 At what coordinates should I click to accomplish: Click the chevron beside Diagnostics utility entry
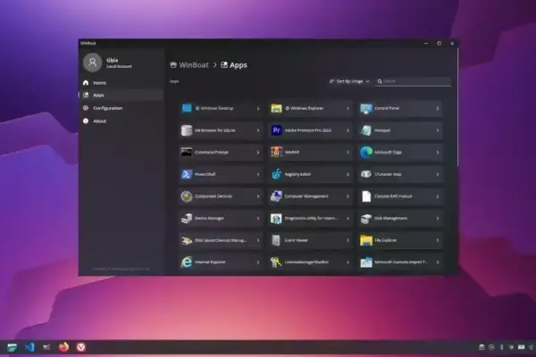coord(348,219)
